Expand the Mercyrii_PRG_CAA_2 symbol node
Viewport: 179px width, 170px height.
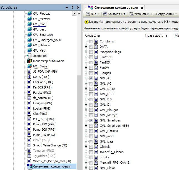[x=86, y=163]
